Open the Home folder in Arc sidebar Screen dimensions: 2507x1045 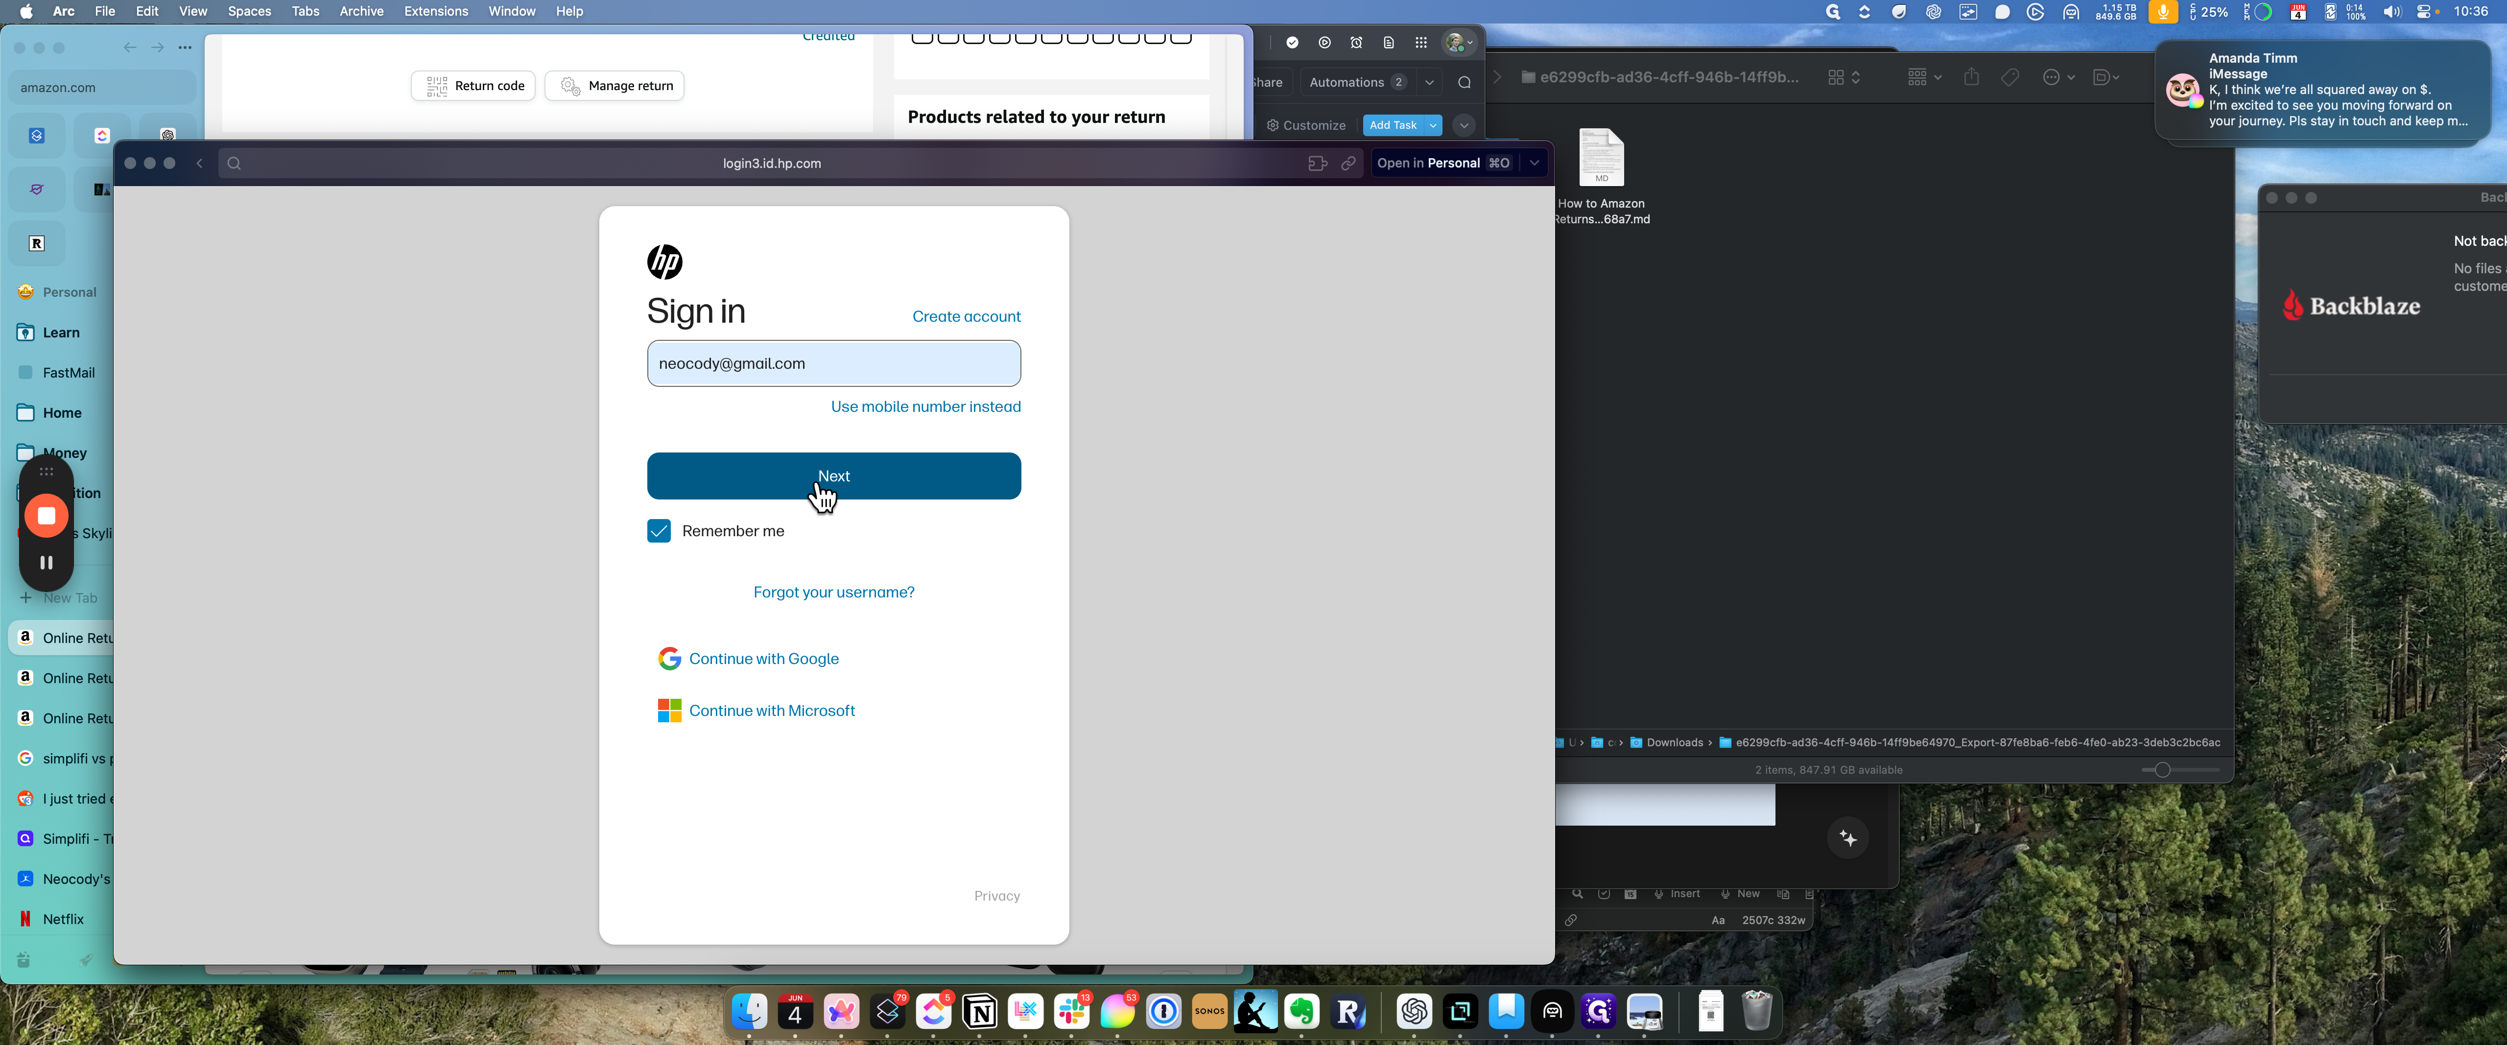click(60, 412)
